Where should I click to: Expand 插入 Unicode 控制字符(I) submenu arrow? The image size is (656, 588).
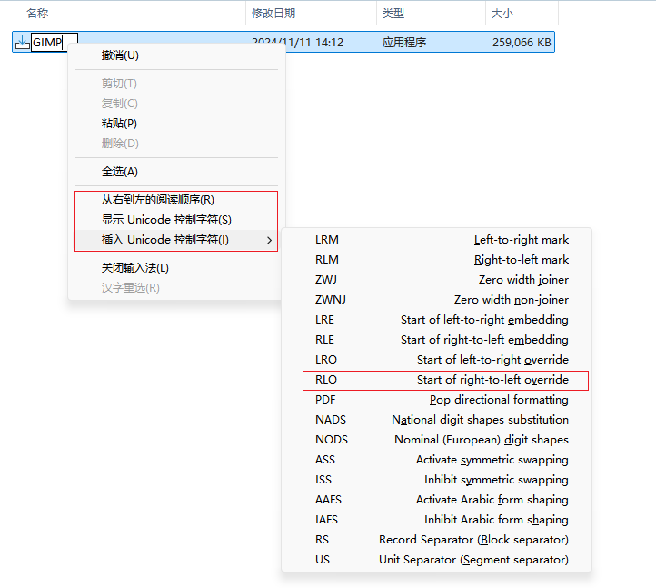tap(268, 240)
